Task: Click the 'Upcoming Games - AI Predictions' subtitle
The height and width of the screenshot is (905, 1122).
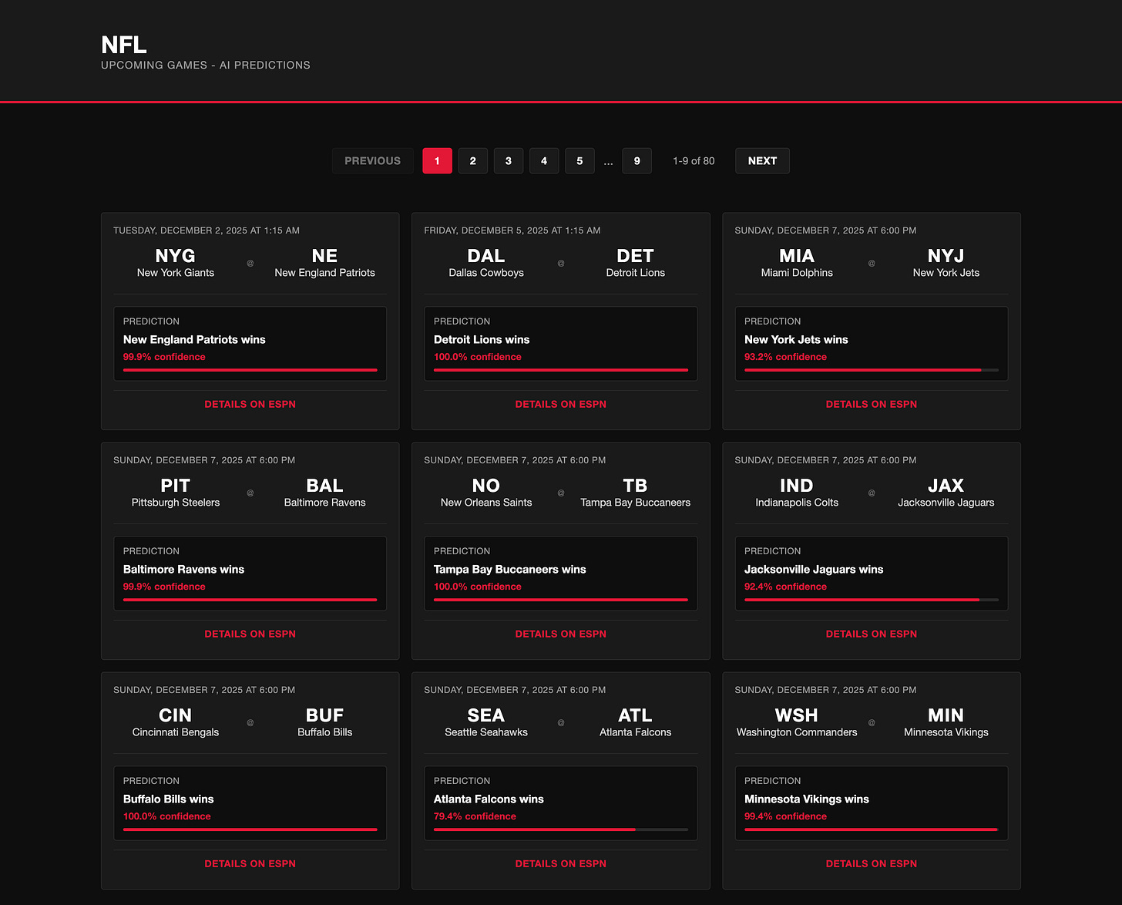Action: 206,66
